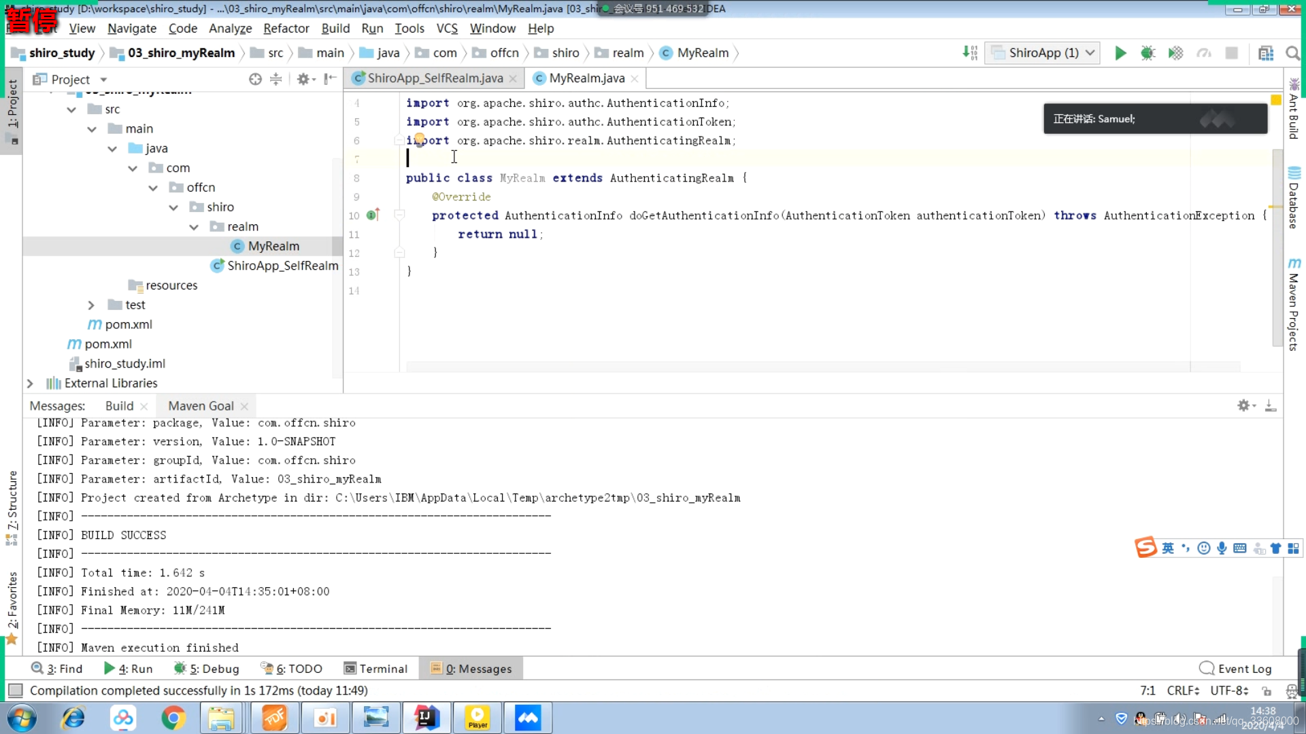Open the Refactor menu
1306x734 pixels.
[x=286, y=29]
